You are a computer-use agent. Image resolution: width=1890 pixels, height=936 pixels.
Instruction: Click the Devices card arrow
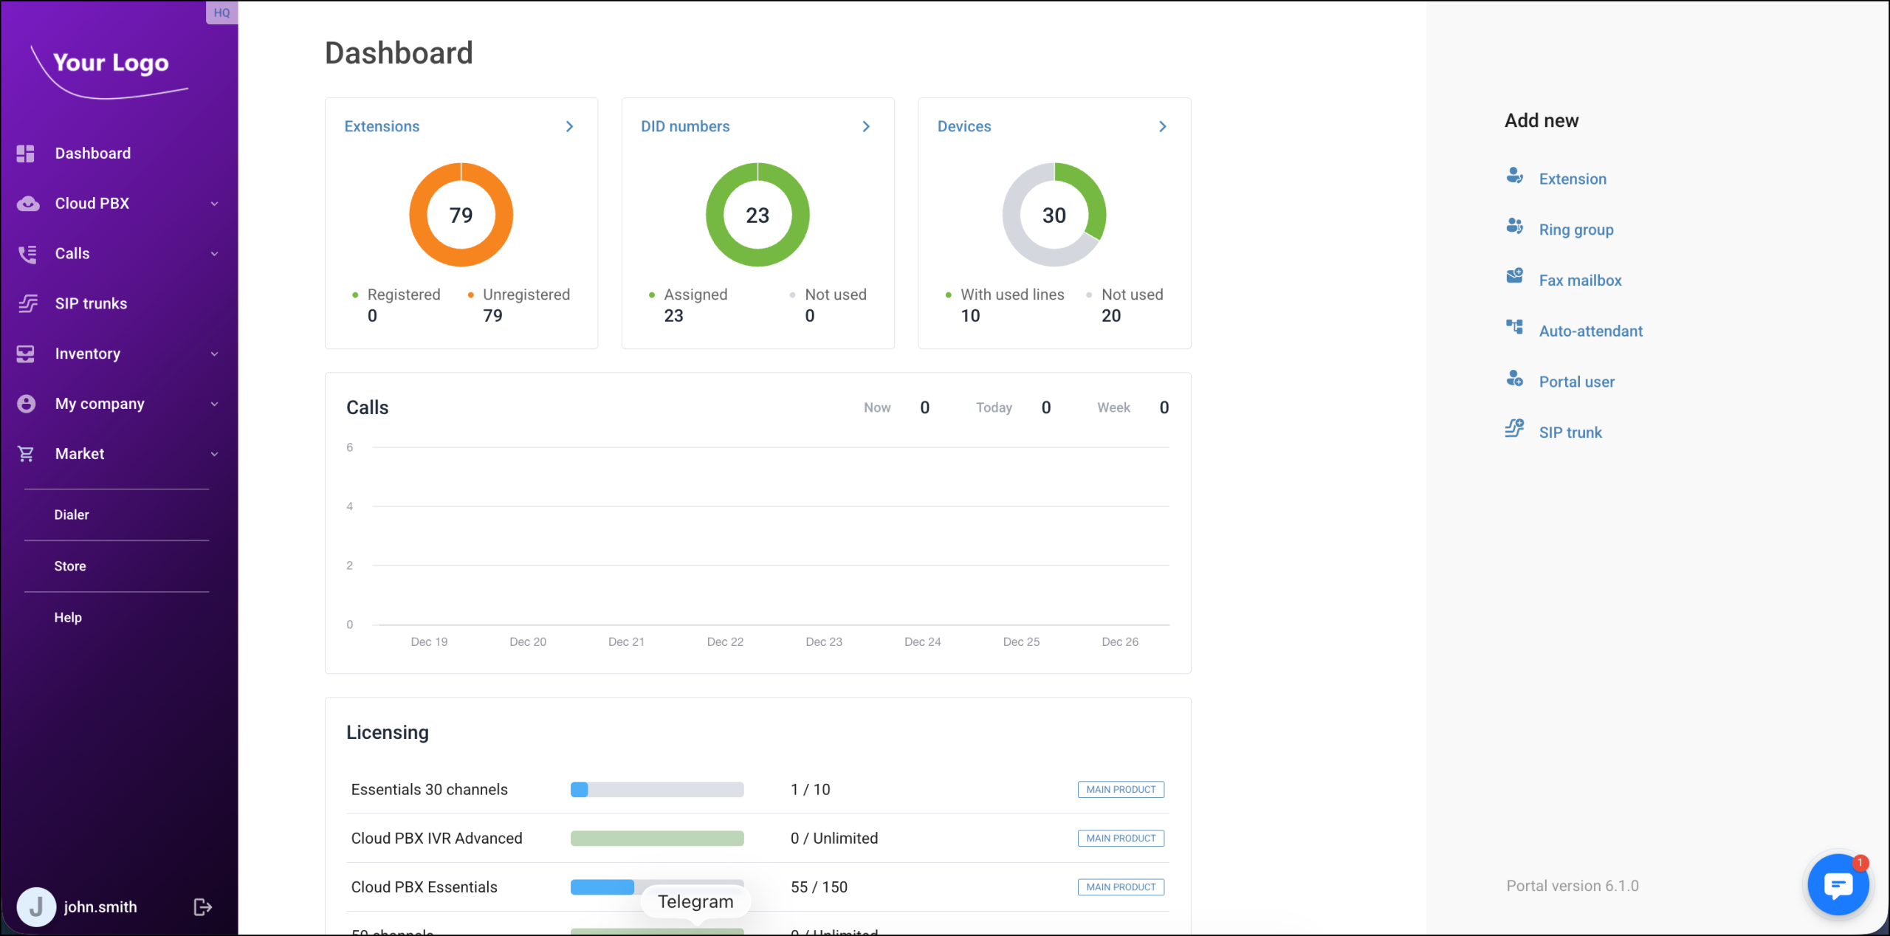(1162, 126)
